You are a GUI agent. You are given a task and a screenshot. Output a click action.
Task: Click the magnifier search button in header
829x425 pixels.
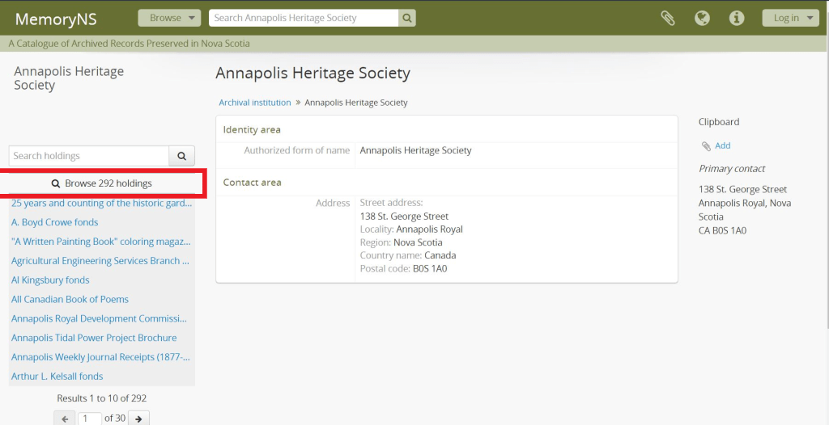pyautogui.click(x=407, y=18)
